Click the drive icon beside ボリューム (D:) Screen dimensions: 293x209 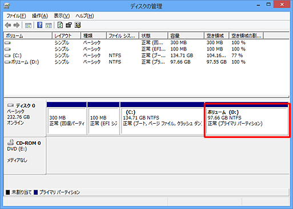tap(7, 62)
